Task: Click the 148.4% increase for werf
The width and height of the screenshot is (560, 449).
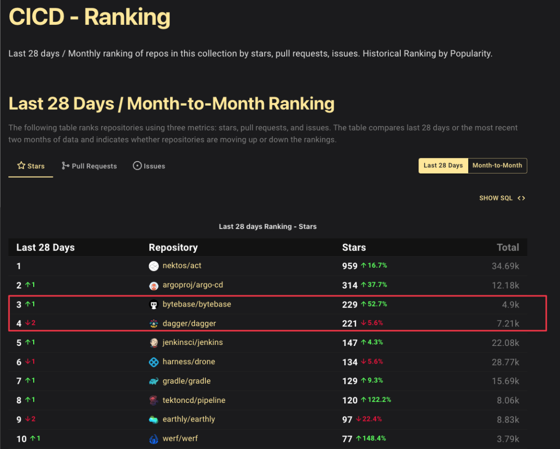Action: click(371, 438)
